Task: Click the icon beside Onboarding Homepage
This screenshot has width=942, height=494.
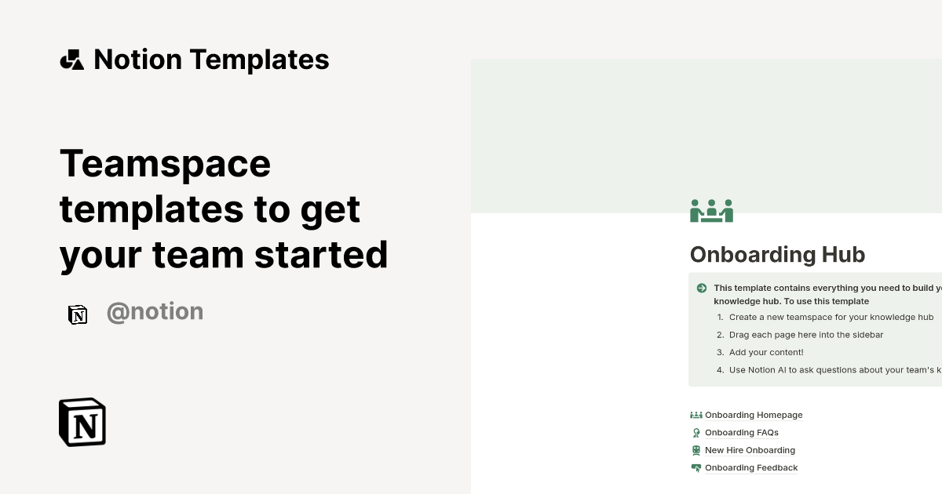Action: coord(696,415)
